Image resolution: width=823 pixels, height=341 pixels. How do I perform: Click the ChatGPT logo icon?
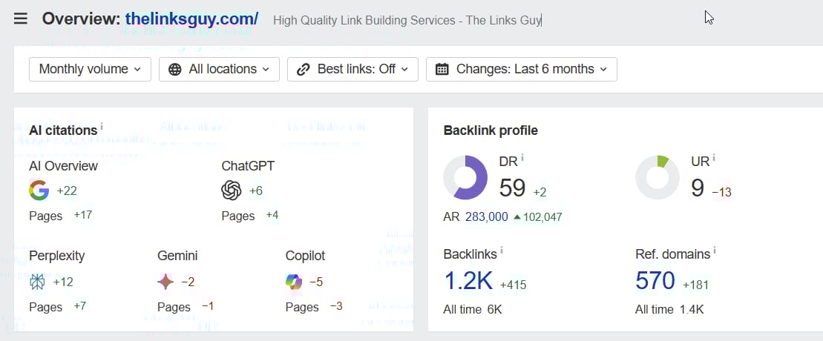pos(232,191)
